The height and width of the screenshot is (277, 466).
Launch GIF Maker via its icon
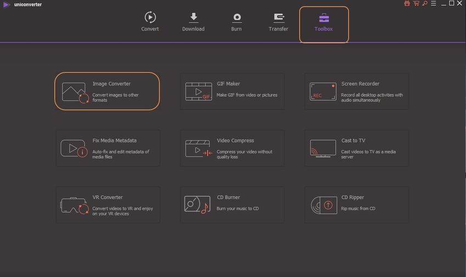pos(198,91)
